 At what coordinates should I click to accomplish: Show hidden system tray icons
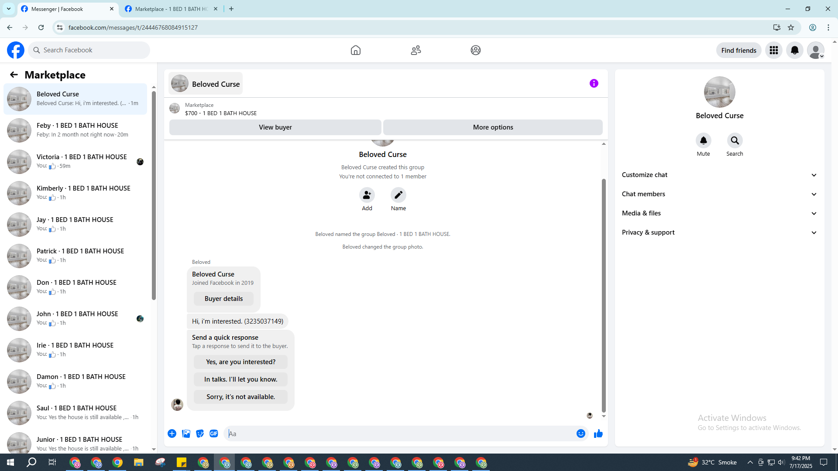750,462
